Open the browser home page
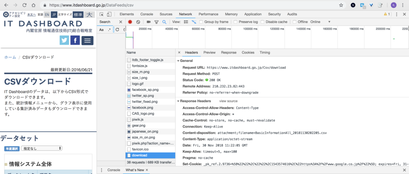The image size is (409, 174). (x=34, y=5)
